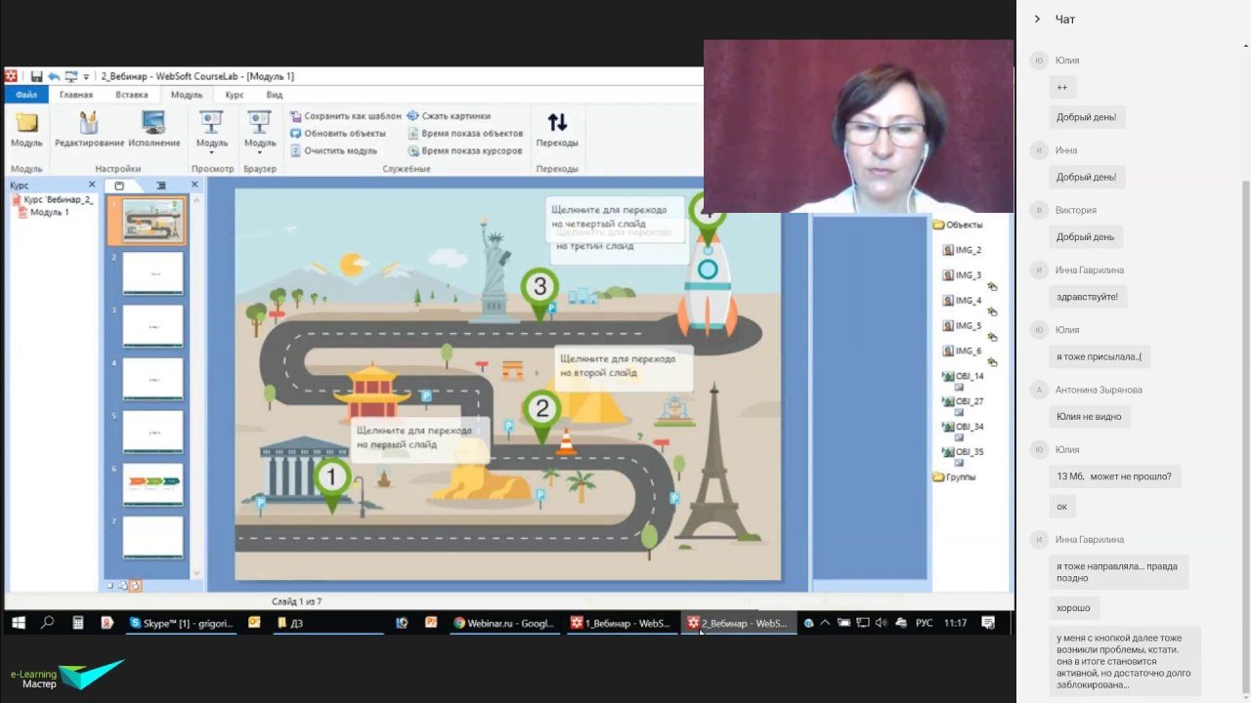Select OBJ_35 in the objects list
This screenshot has width=1251, height=703.
tap(963, 452)
